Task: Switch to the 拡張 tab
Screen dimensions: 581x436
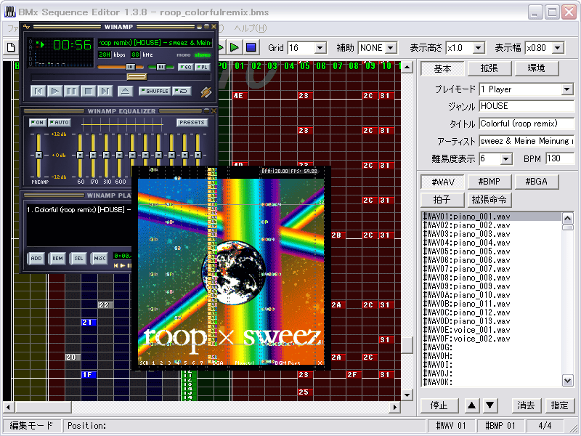Action: click(489, 68)
